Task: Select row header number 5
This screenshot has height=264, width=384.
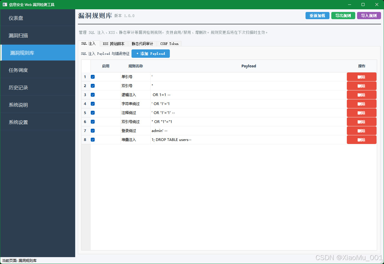Action: tap(86, 113)
